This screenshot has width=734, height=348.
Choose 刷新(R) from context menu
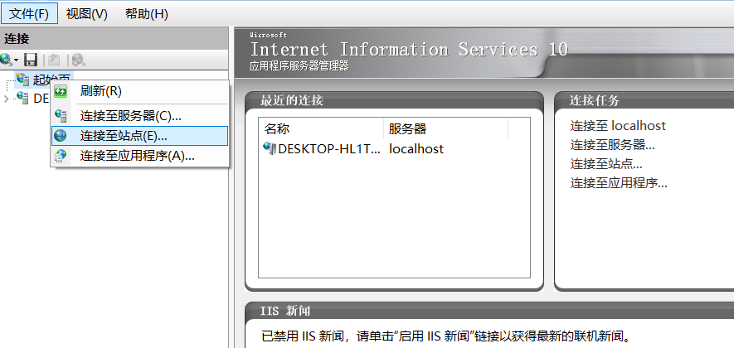click(139, 91)
